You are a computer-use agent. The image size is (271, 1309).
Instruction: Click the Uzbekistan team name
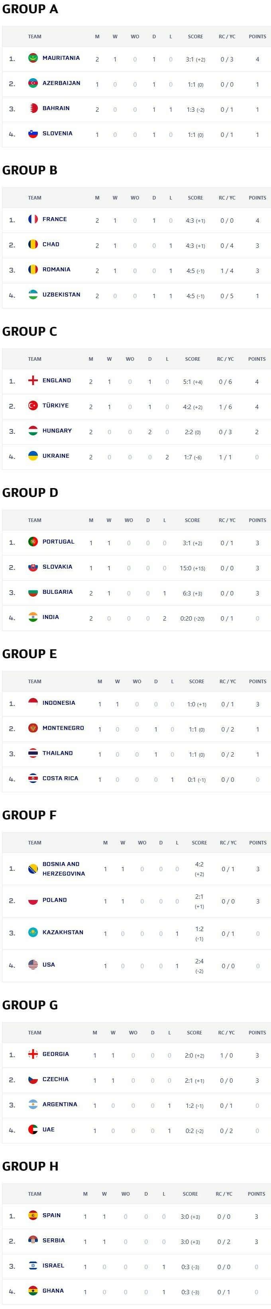tap(61, 295)
